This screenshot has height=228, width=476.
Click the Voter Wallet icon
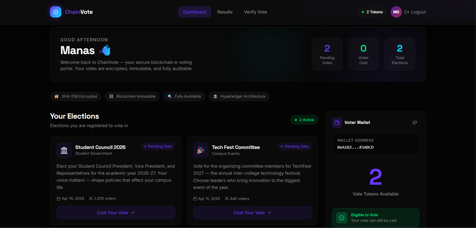[337, 123]
